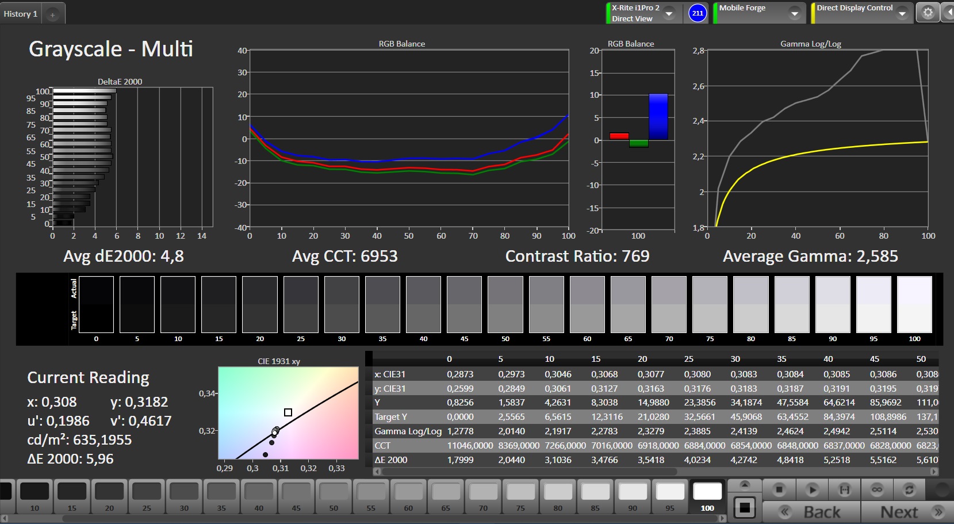Click the refresh loop arrows icon
This screenshot has width=954, height=524.
pos(910,489)
